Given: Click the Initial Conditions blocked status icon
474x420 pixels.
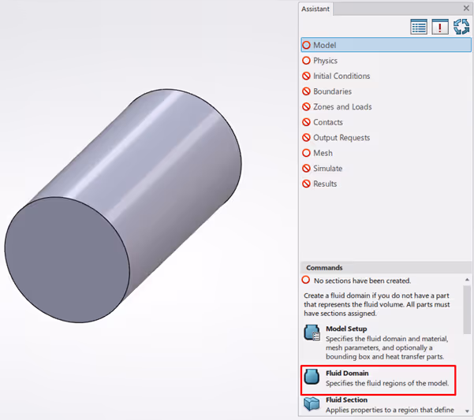Looking at the screenshot, I should point(306,76).
